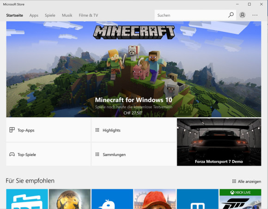The height and width of the screenshot is (209, 268).
Task: Open the Filme & TV tab
Action: [88, 15]
